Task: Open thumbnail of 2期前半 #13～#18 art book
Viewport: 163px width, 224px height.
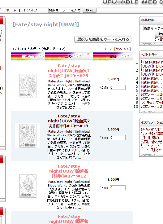Action: (x=28, y=136)
